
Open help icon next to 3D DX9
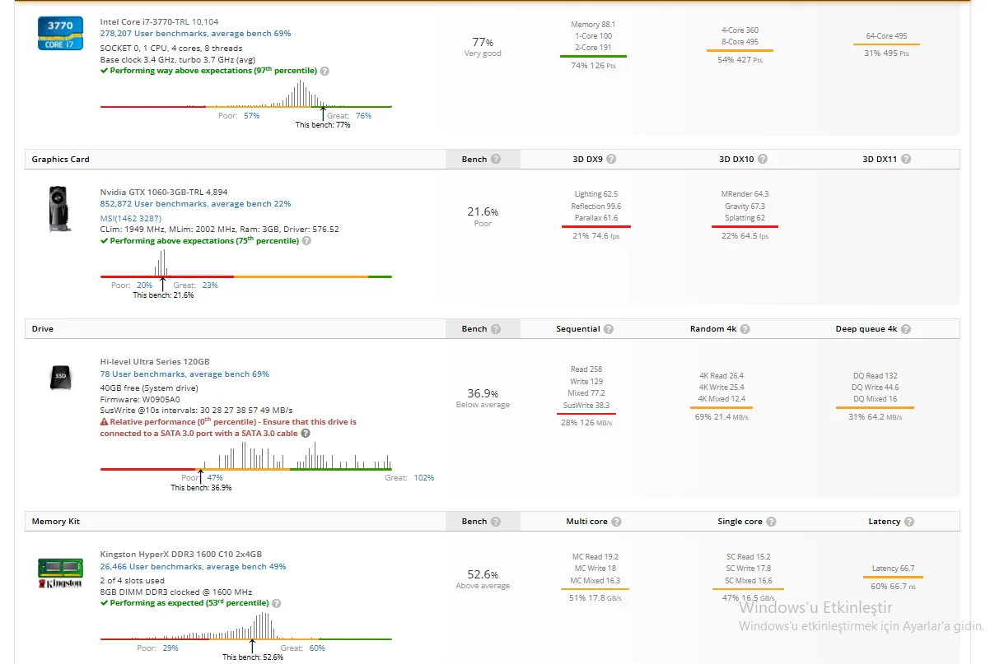(611, 160)
